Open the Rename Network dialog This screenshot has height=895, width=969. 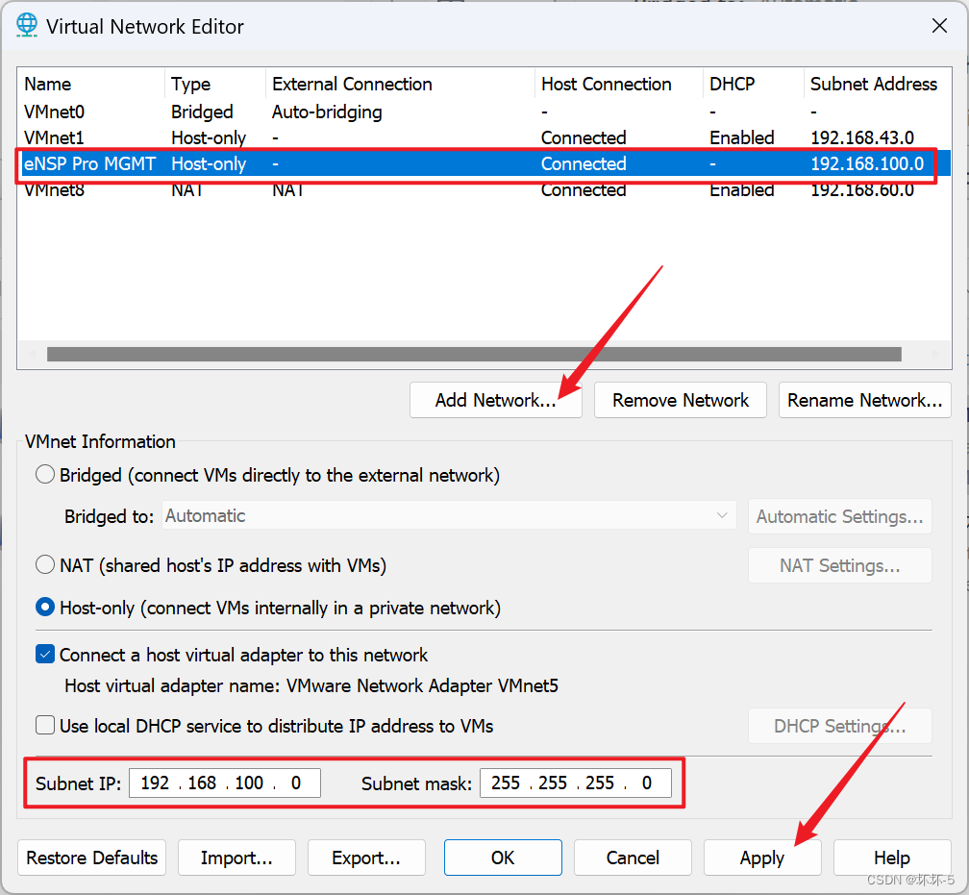[x=863, y=400]
